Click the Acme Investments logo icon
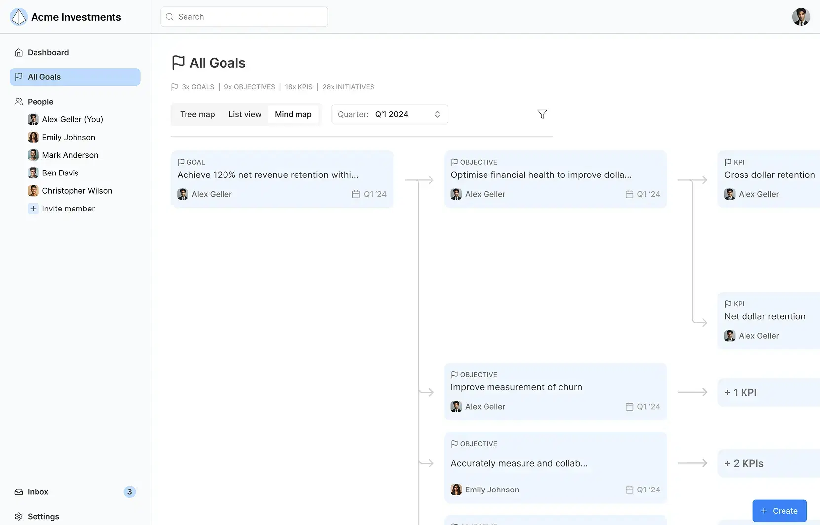Image resolution: width=820 pixels, height=525 pixels. click(x=19, y=17)
